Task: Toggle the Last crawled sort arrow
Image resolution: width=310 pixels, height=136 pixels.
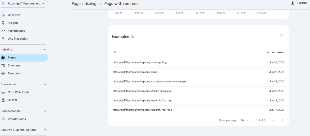Action: point(268,52)
